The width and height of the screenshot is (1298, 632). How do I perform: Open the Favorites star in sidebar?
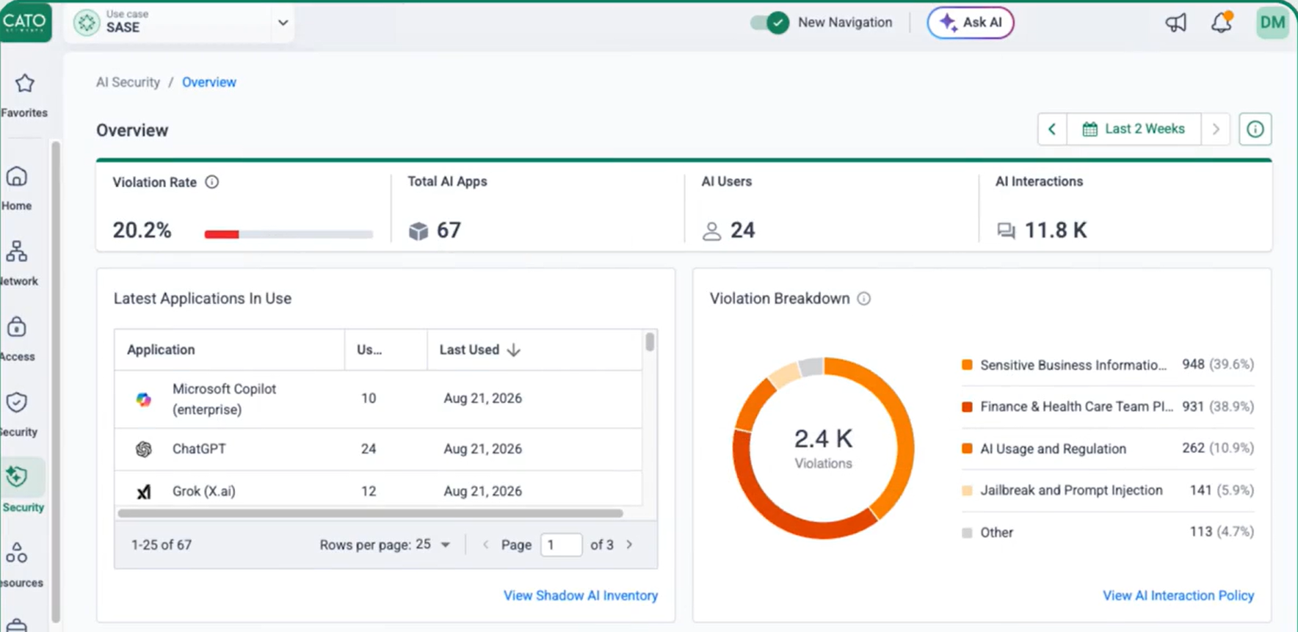click(x=25, y=83)
